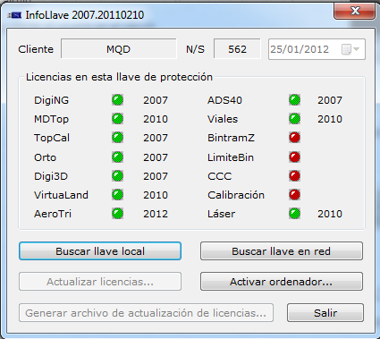
Task: Open the date picker calendar dropdown
Action: tap(350, 49)
